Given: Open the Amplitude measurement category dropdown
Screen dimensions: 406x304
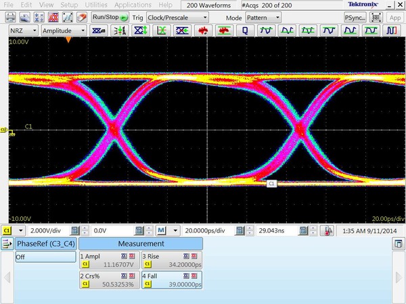Looking at the screenshot, I should click(64, 30).
